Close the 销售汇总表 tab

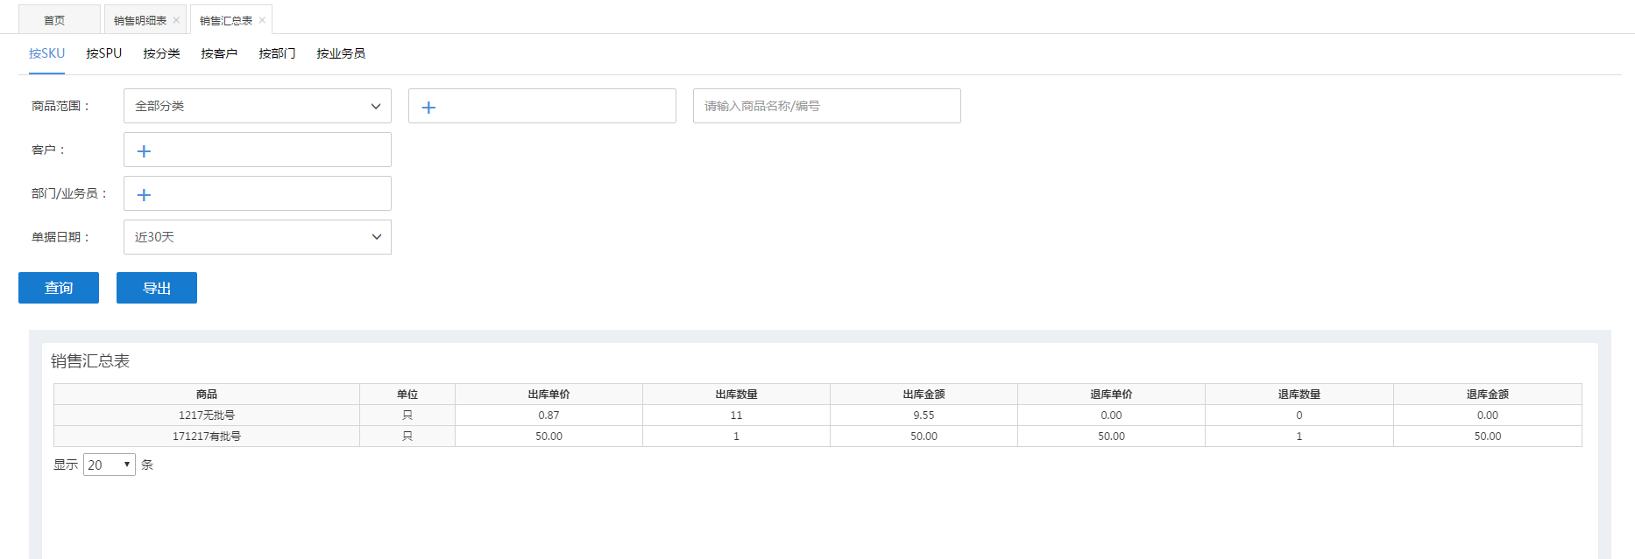(x=262, y=20)
